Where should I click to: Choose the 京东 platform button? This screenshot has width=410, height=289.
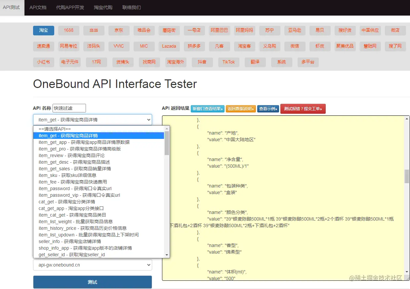click(119, 30)
